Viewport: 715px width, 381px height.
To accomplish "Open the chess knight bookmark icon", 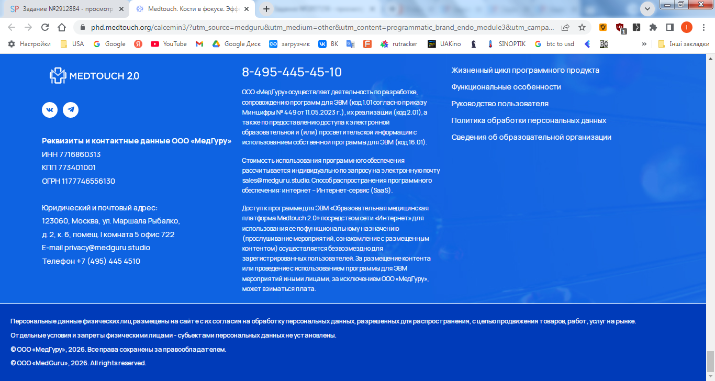I will point(474,44).
